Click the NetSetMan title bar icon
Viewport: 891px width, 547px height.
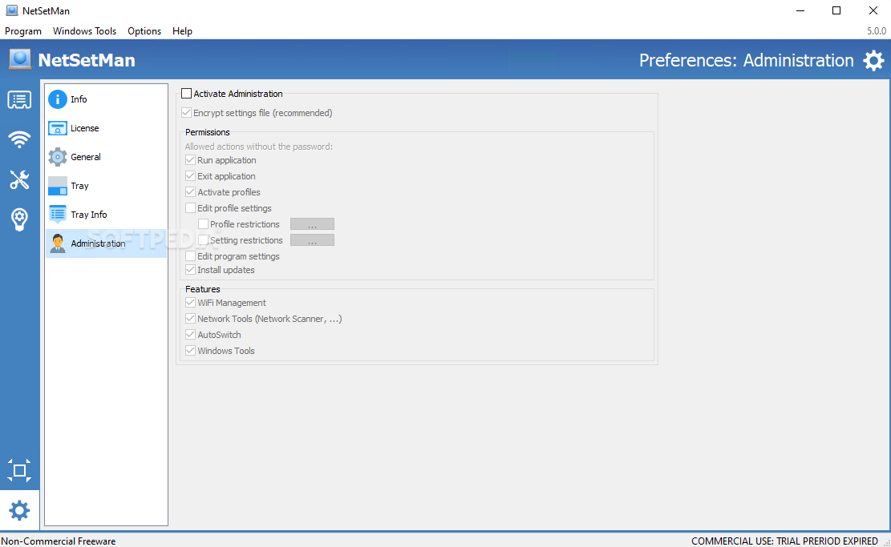pos(11,10)
